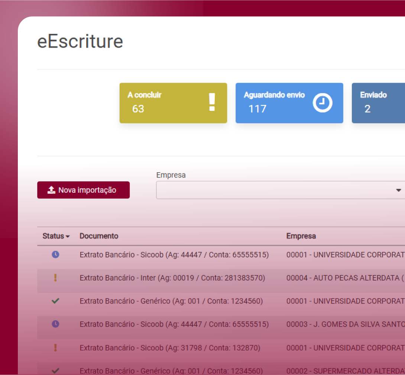Sort by the Status column arrow

coord(68,237)
